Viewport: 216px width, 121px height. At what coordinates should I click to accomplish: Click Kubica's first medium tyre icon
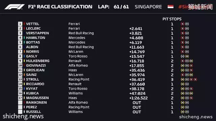(183, 93)
